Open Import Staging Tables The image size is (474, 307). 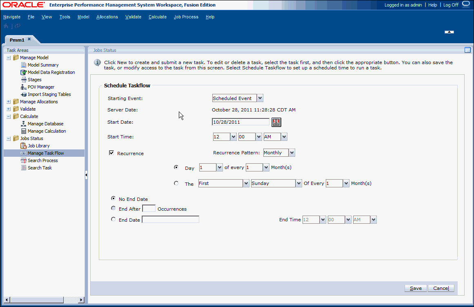[x=49, y=94]
